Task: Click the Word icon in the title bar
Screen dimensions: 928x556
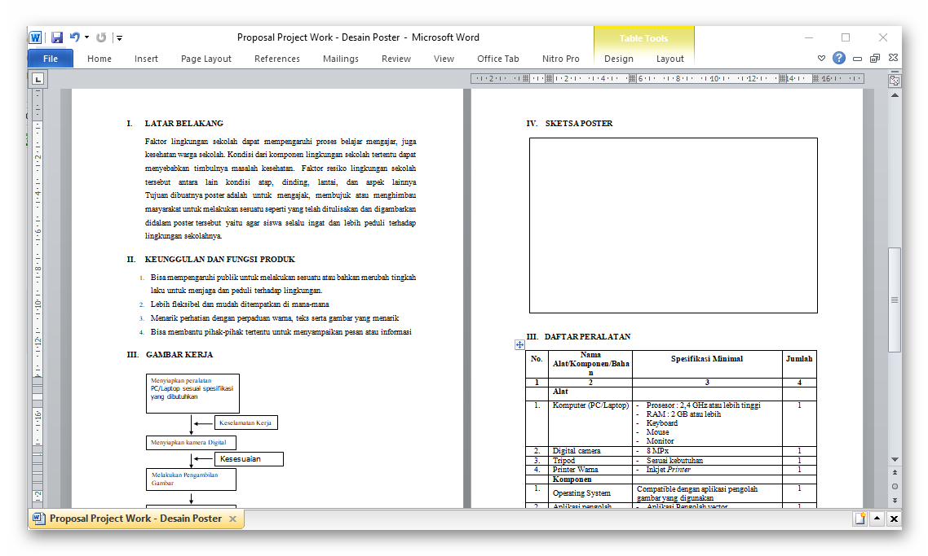Action: tap(36, 37)
